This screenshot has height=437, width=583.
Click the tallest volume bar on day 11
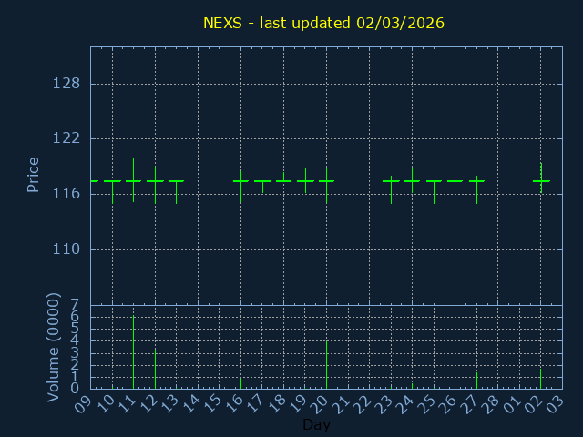[134, 351]
